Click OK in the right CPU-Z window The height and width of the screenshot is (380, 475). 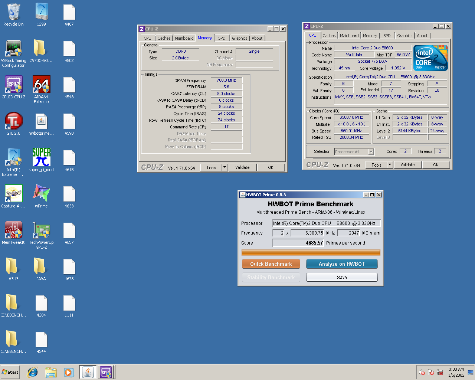[x=436, y=165]
